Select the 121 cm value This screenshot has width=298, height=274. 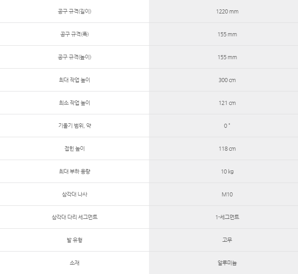point(227,103)
